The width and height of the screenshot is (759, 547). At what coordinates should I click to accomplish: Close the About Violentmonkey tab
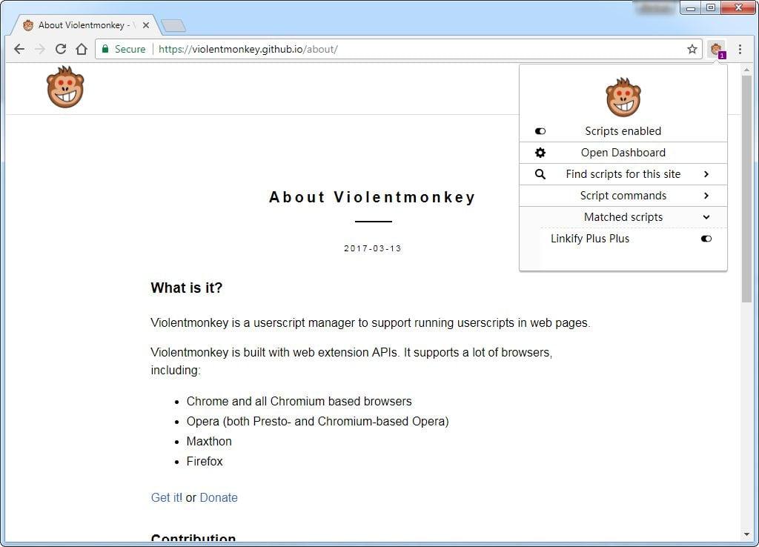pos(146,25)
